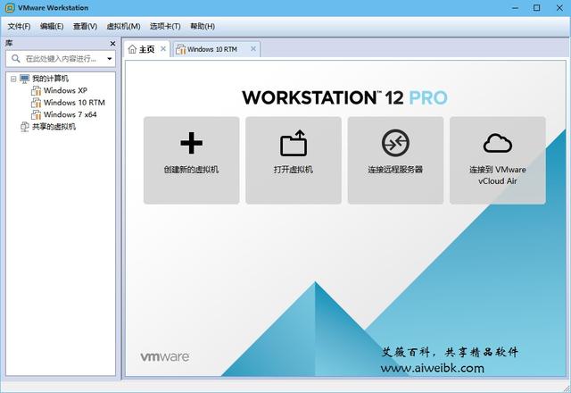
Task: Click the home icon on 主页 tab
Action: [132, 49]
